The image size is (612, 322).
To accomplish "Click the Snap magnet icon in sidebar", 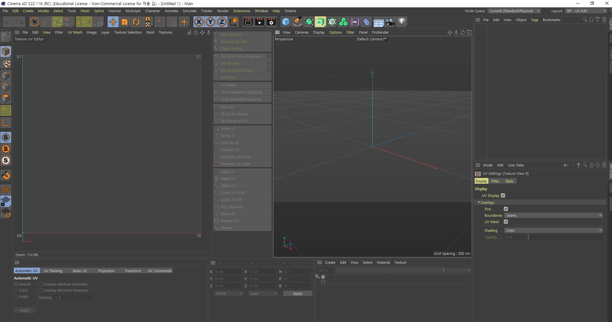I will click(6, 175).
